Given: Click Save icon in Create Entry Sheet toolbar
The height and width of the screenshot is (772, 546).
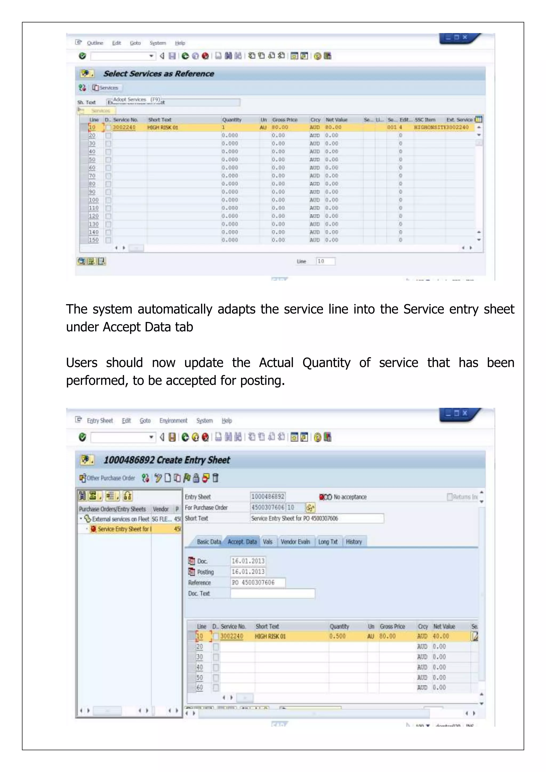Looking at the screenshot, I should (172, 437).
